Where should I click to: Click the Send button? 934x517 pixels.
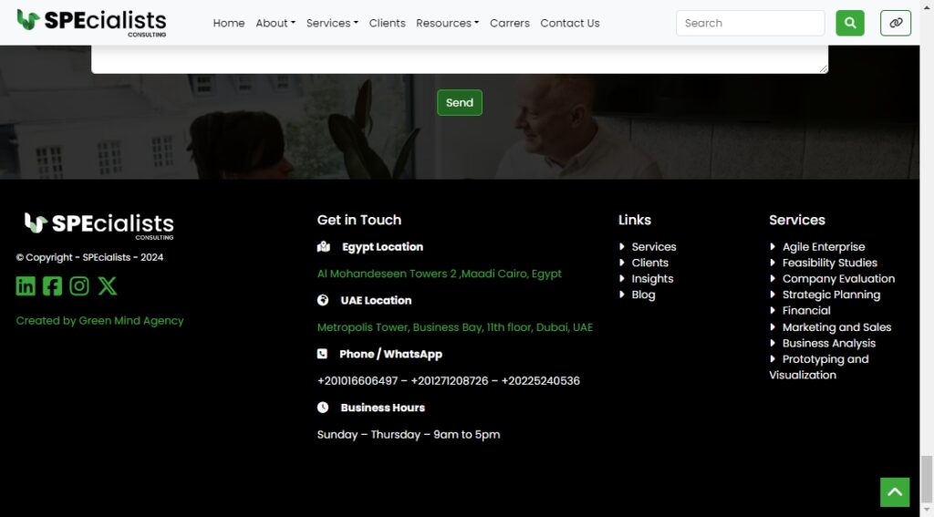pyautogui.click(x=460, y=102)
